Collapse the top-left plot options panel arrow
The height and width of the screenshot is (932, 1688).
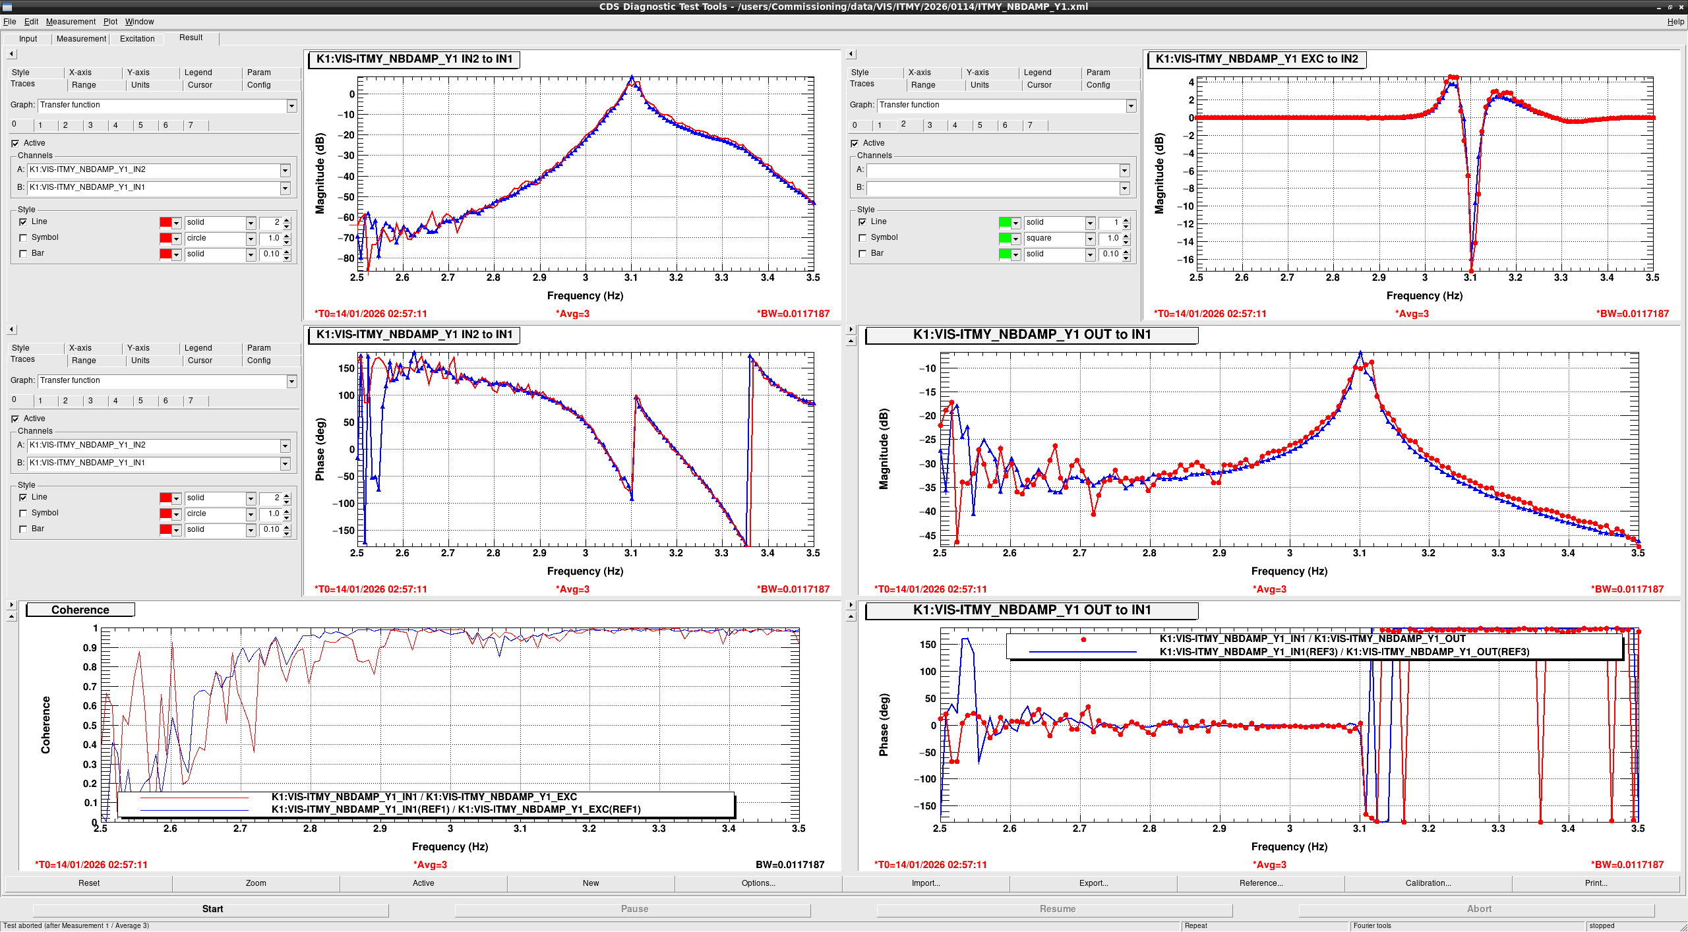coord(11,54)
